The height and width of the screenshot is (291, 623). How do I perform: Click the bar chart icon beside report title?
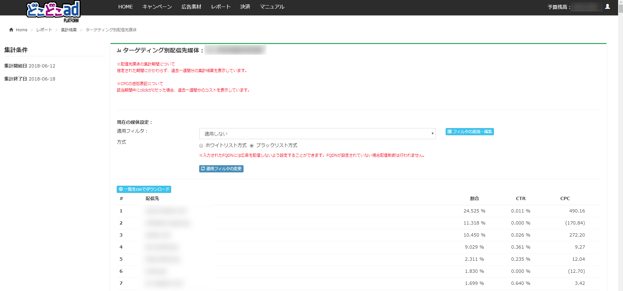pos(119,51)
